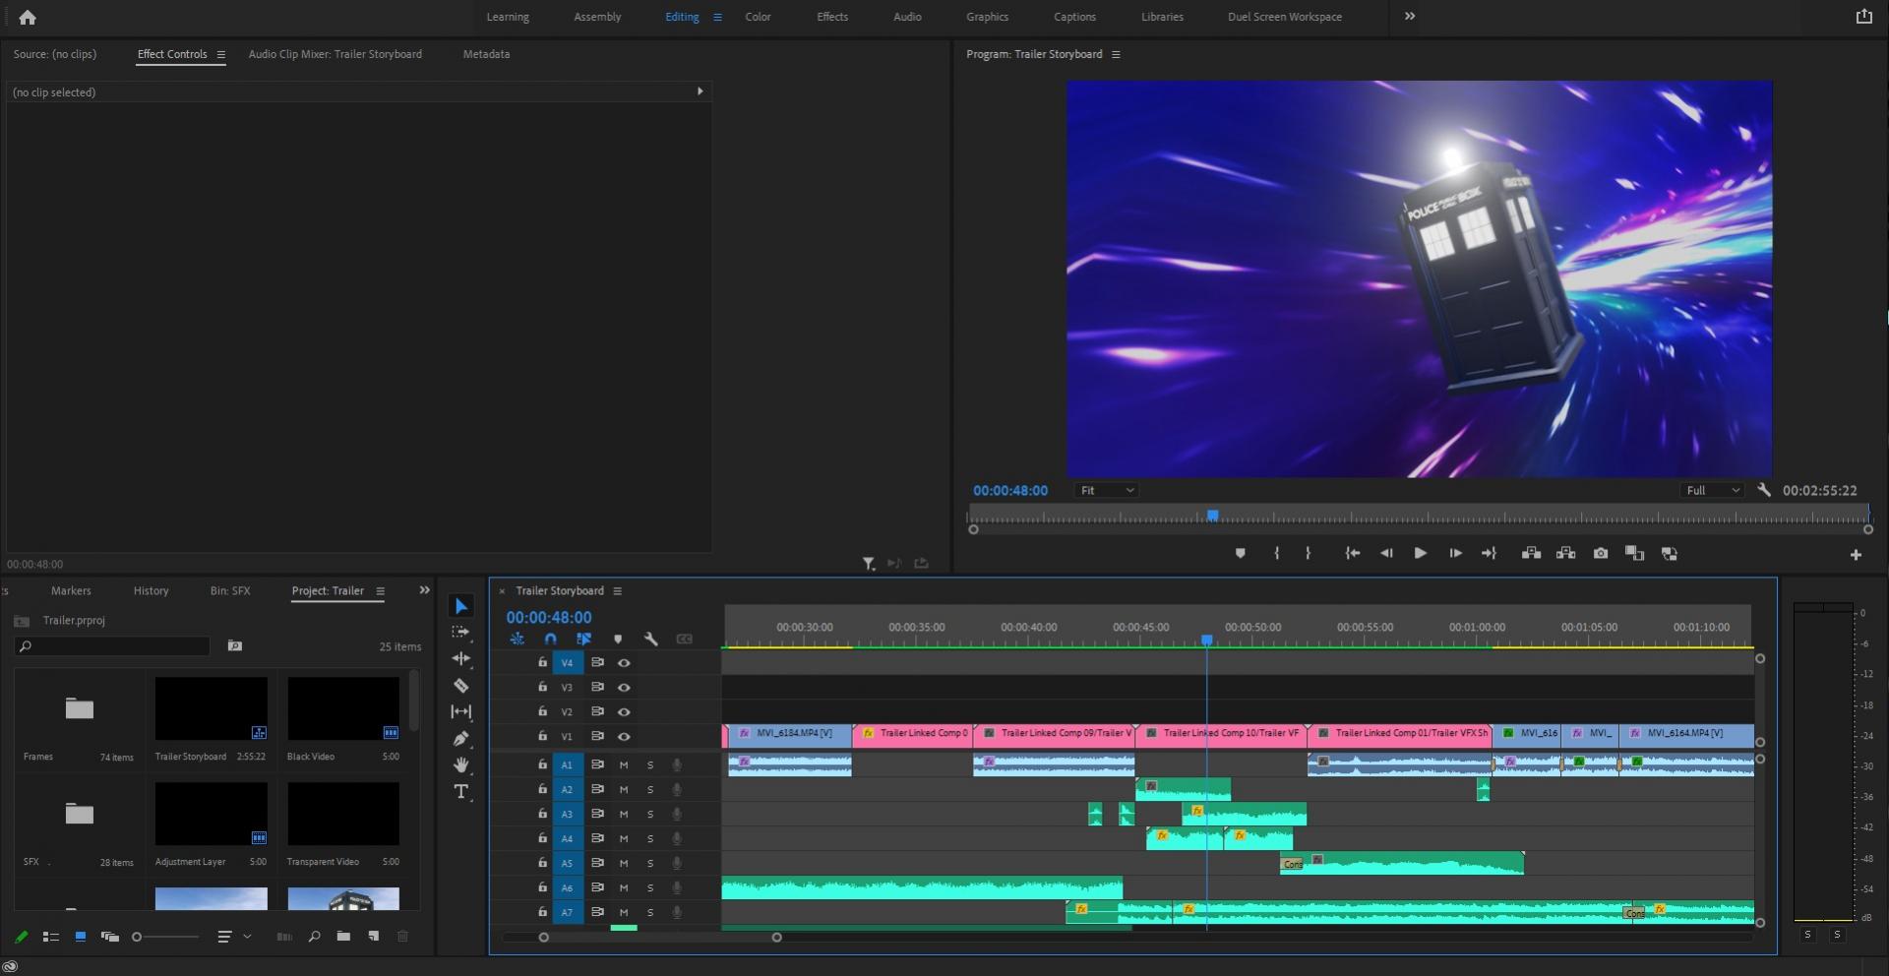Solo audio track A6

(x=650, y=888)
